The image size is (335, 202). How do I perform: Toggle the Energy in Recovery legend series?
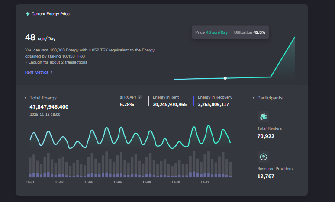pyautogui.click(x=215, y=97)
